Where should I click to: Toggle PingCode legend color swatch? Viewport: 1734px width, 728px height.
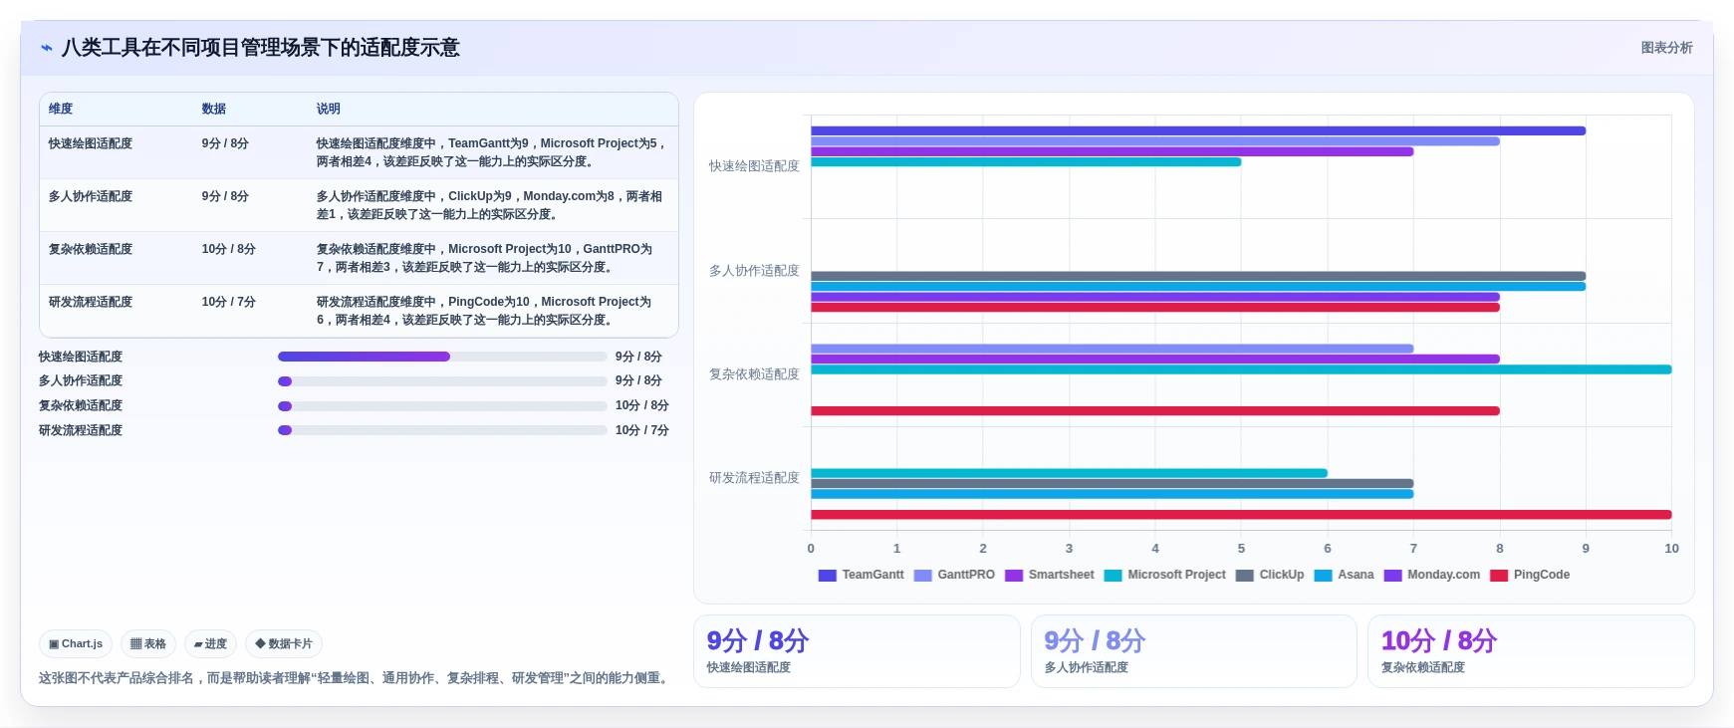pyautogui.click(x=1499, y=576)
